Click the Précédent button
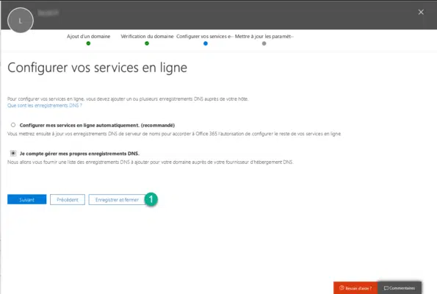The width and height of the screenshot is (437, 294). 68,200
